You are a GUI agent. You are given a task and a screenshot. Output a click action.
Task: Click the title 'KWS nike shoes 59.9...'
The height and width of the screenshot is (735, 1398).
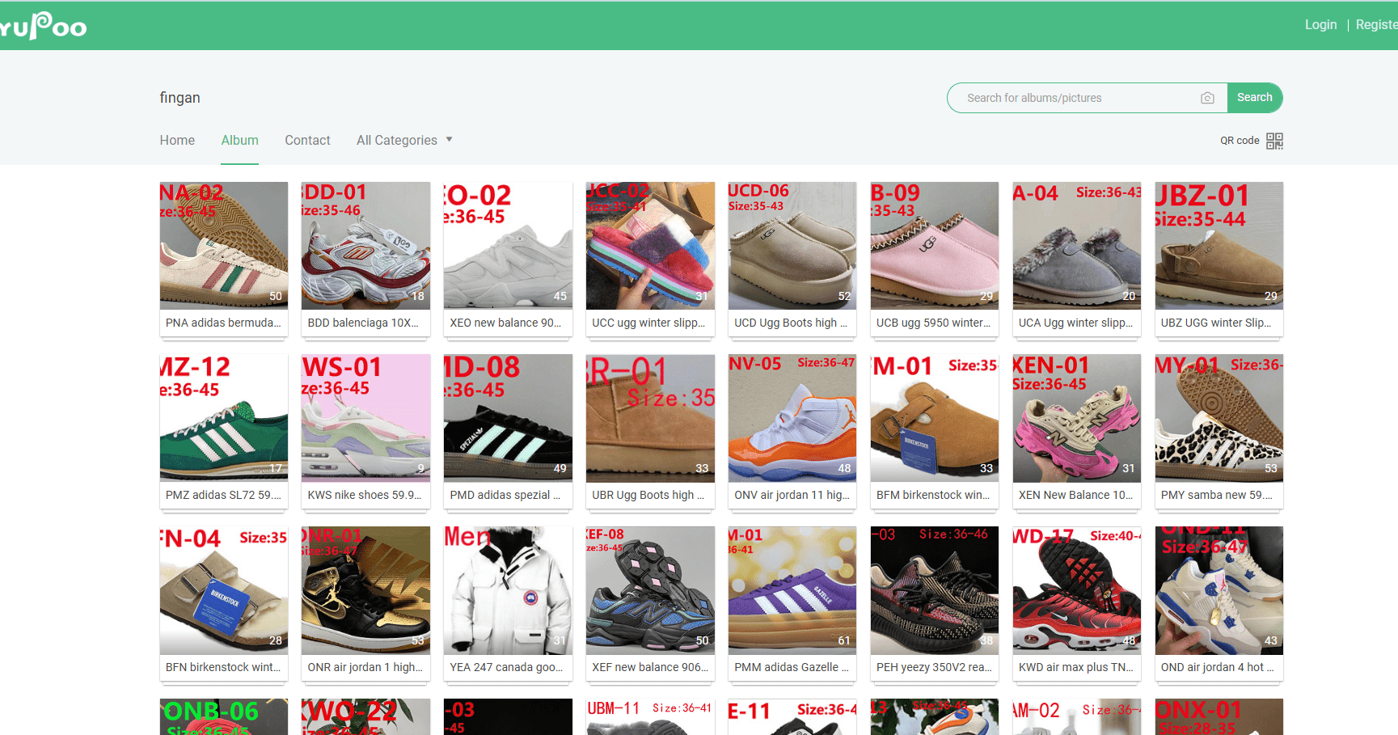365,495
